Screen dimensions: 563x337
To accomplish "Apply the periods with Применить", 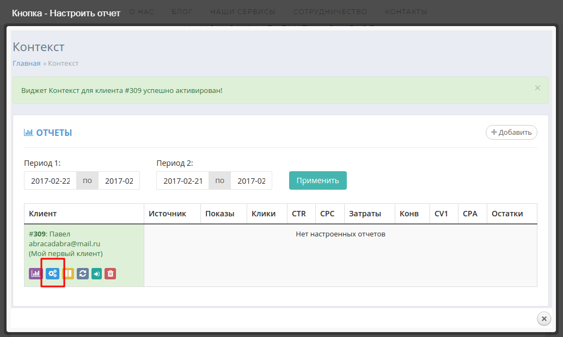I will 318,180.
